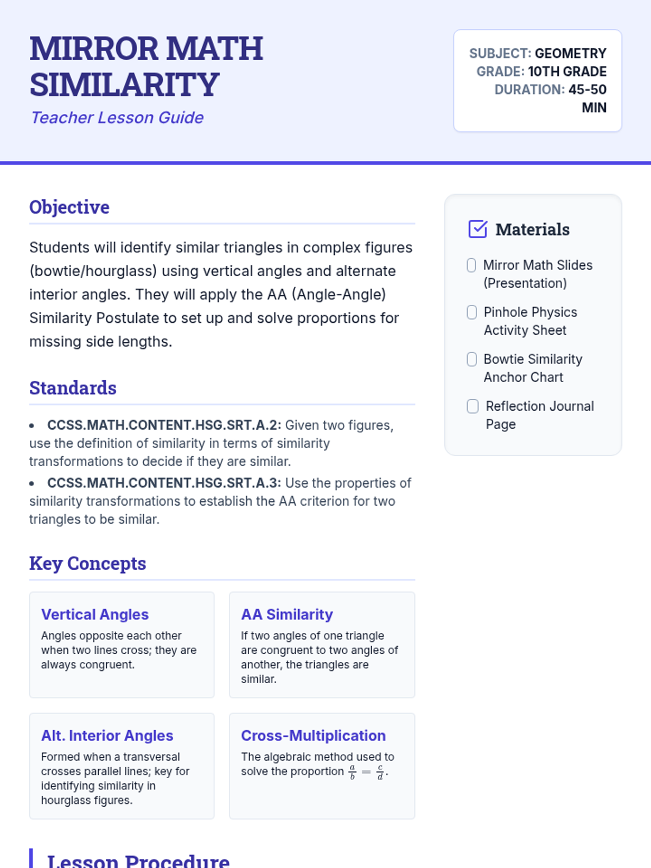Screen dimensions: 651x868
Task: Click the Mirror Math Similarity title
Action: [146, 66]
